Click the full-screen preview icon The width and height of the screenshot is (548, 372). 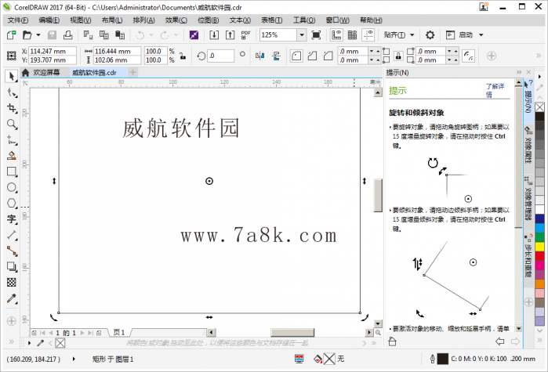(x=316, y=35)
